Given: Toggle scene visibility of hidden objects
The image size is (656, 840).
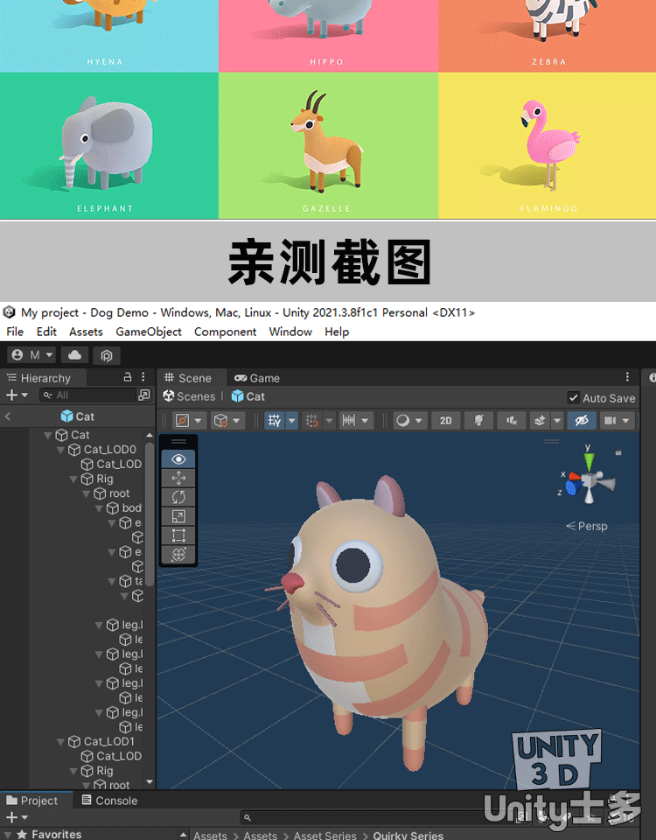Looking at the screenshot, I should click(580, 421).
